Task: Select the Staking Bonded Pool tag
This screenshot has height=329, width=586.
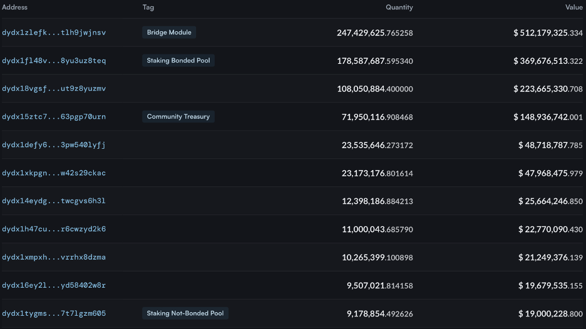Action: pyautogui.click(x=178, y=61)
